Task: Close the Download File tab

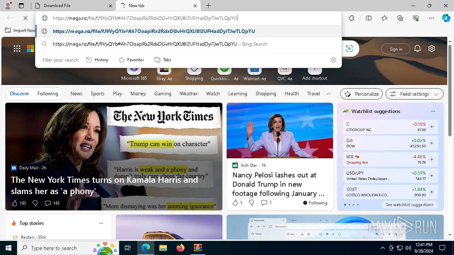Action: pos(110,6)
